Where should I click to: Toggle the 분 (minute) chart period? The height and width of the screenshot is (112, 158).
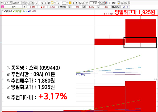tap(52, 3)
